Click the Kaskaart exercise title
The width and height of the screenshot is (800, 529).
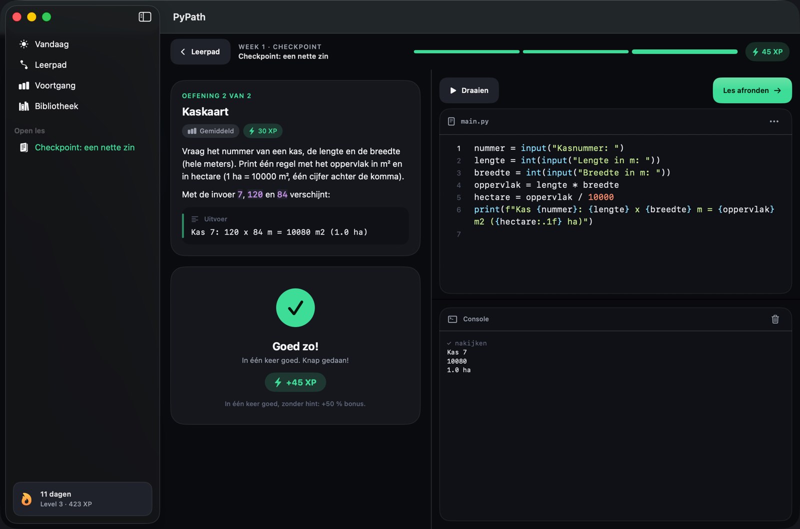205,111
